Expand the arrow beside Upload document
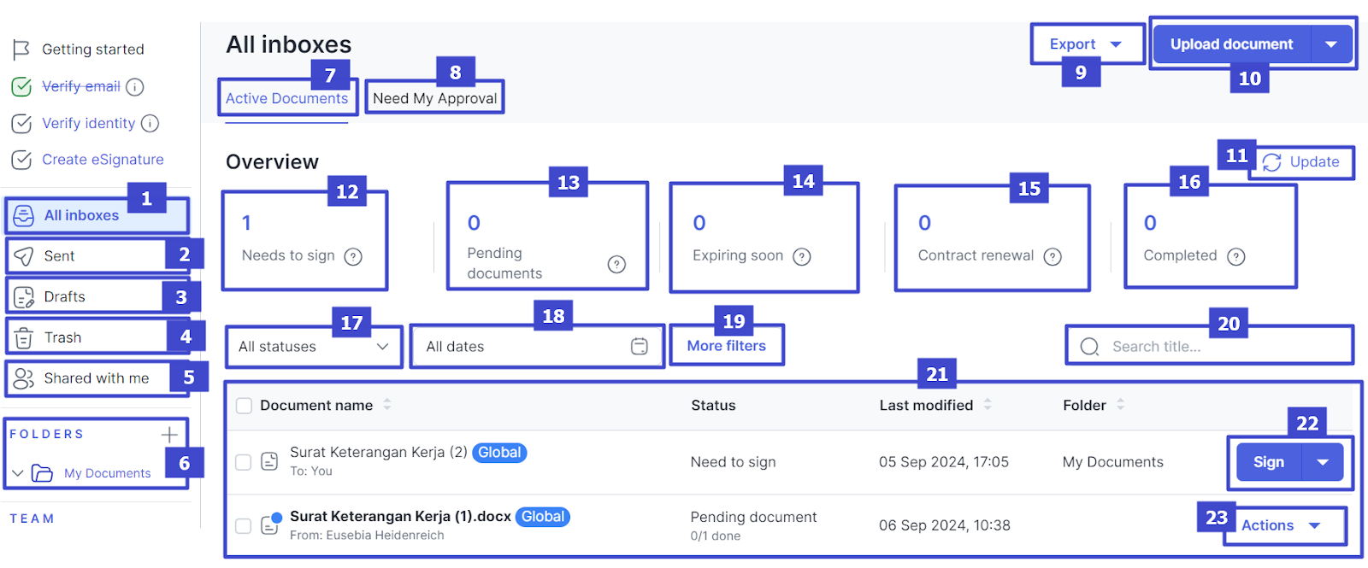The width and height of the screenshot is (1368, 568). 1330,44
